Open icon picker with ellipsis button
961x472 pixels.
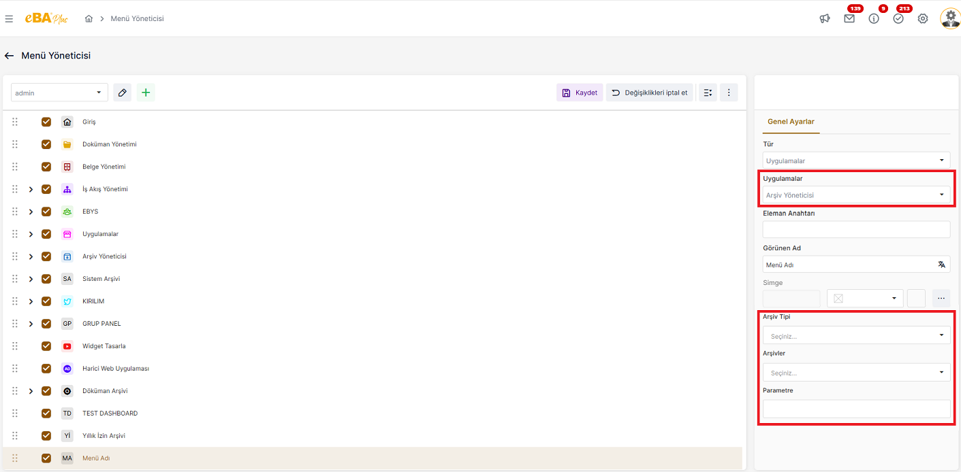point(941,298)
